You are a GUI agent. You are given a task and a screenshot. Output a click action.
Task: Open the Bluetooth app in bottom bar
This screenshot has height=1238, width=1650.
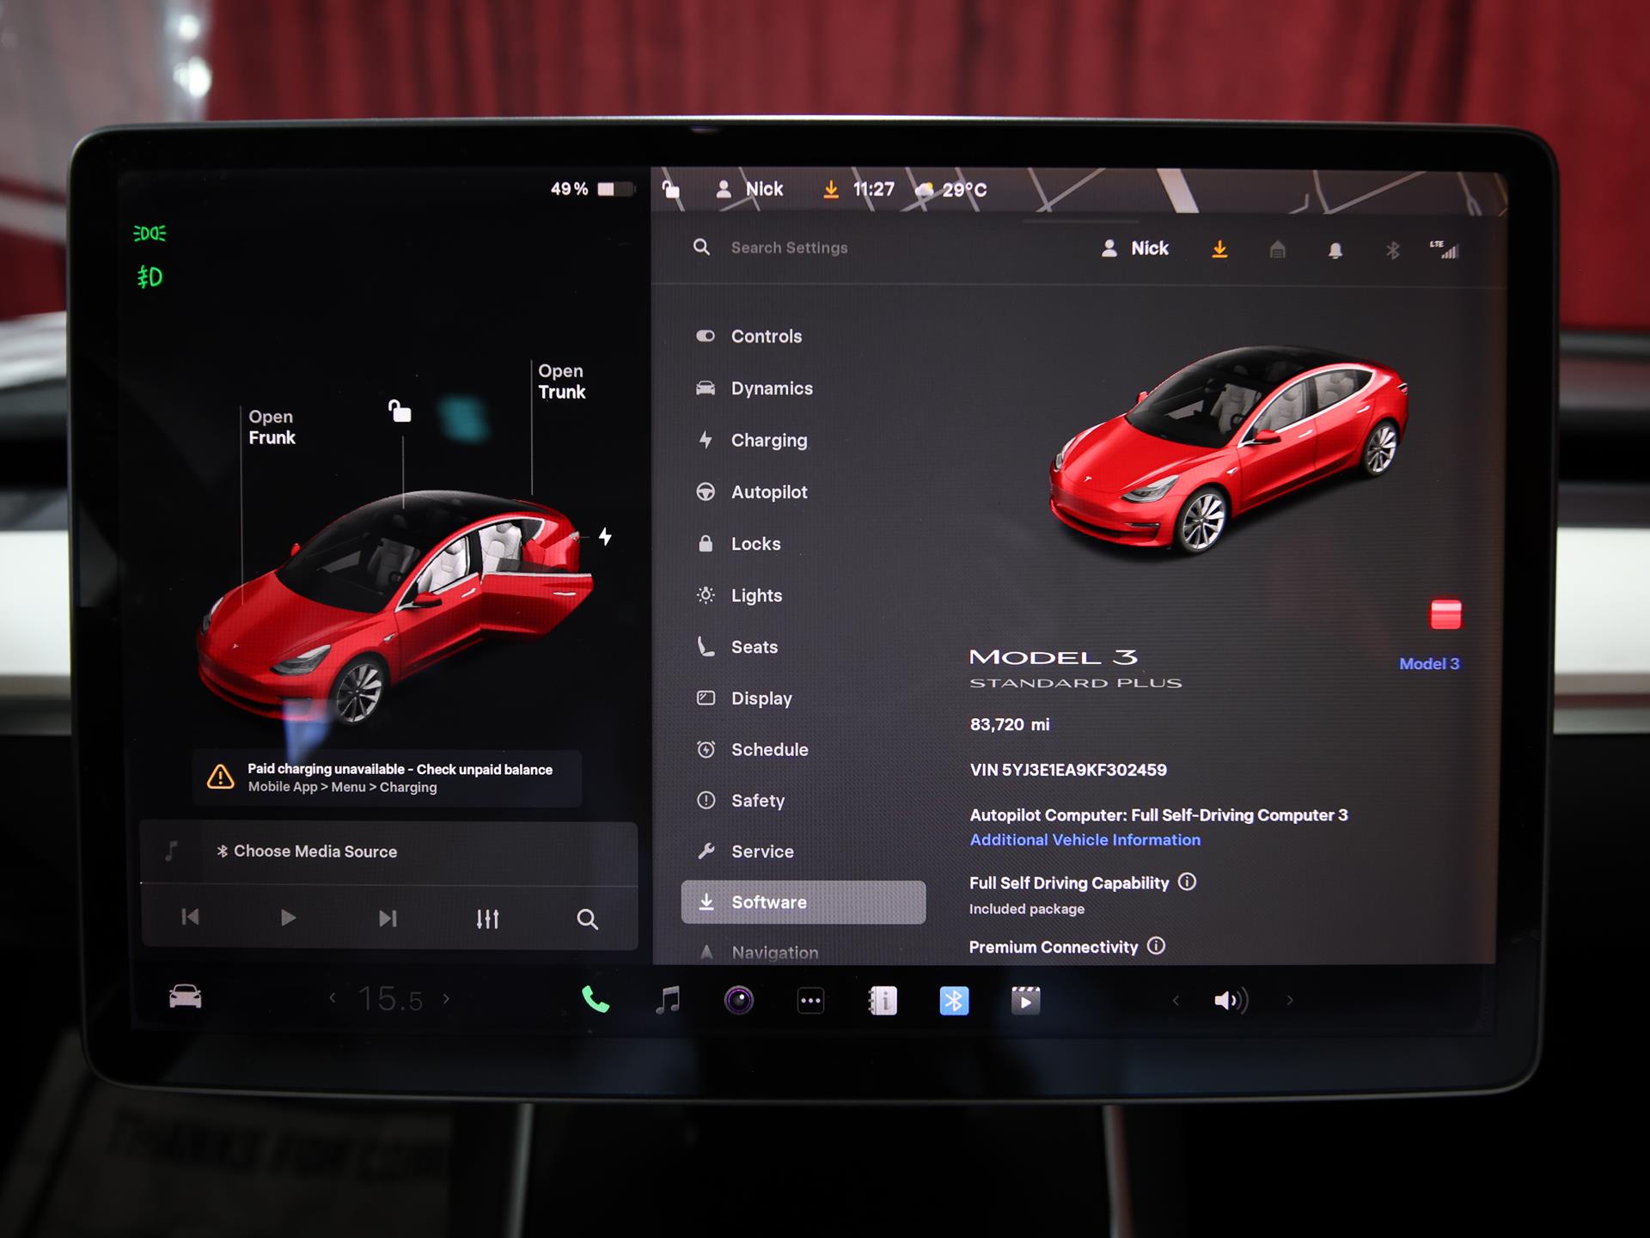pos(954,1001)
